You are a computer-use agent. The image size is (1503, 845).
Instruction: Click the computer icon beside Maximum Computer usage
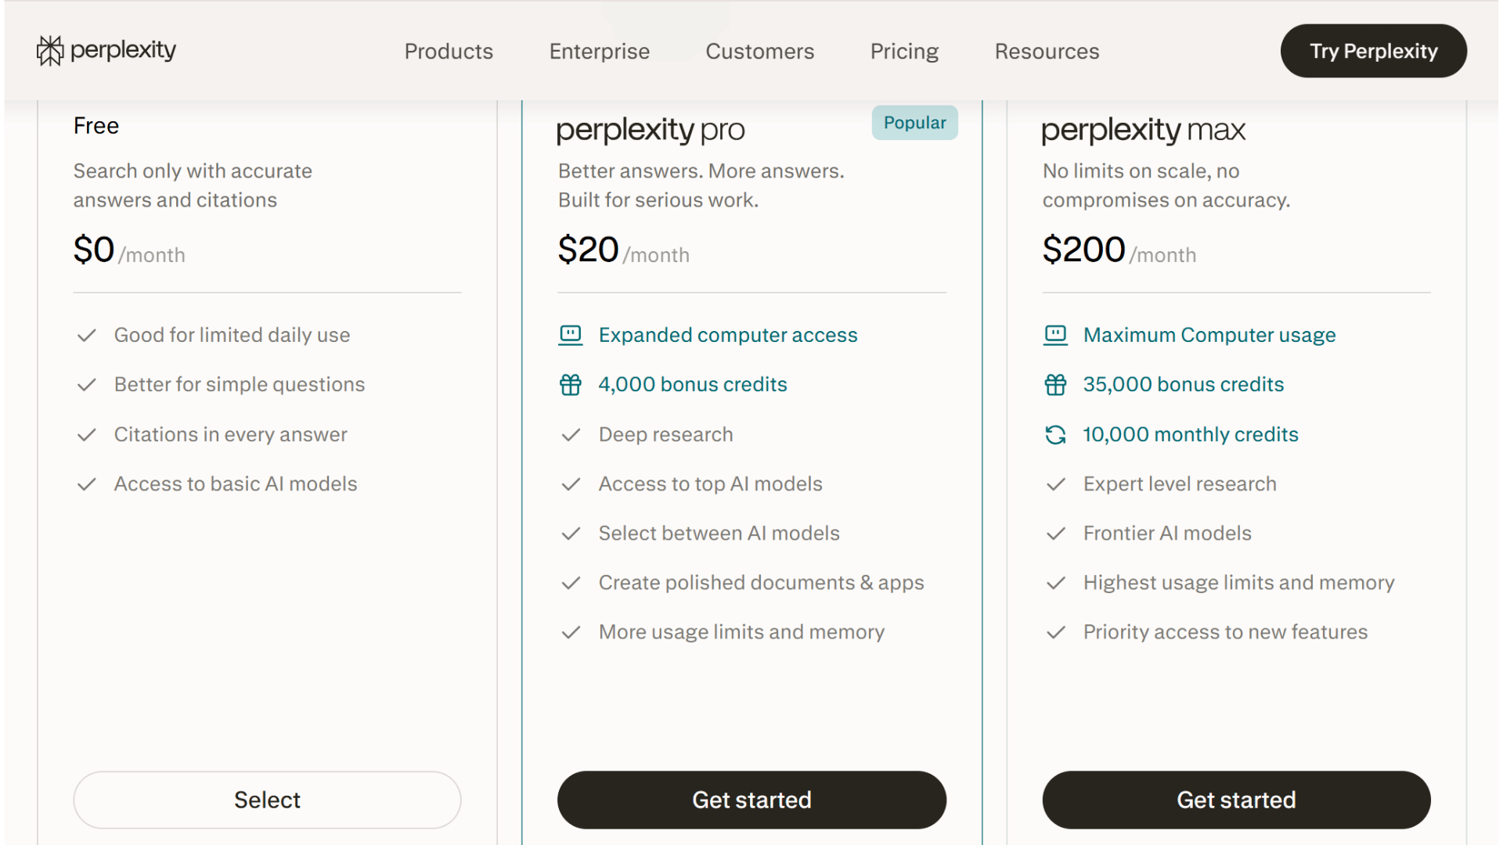pos(1055,335)
